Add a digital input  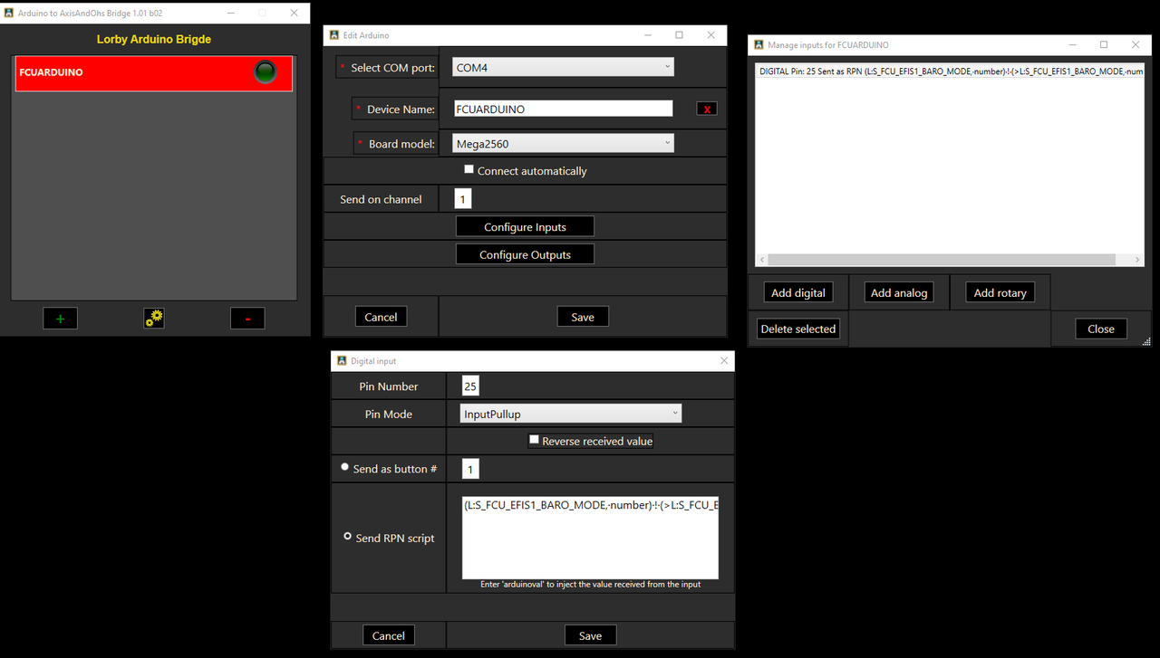tap(797, 292)
